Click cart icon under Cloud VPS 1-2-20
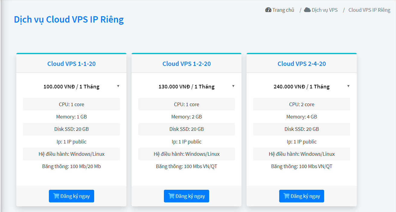 point(171,196)
